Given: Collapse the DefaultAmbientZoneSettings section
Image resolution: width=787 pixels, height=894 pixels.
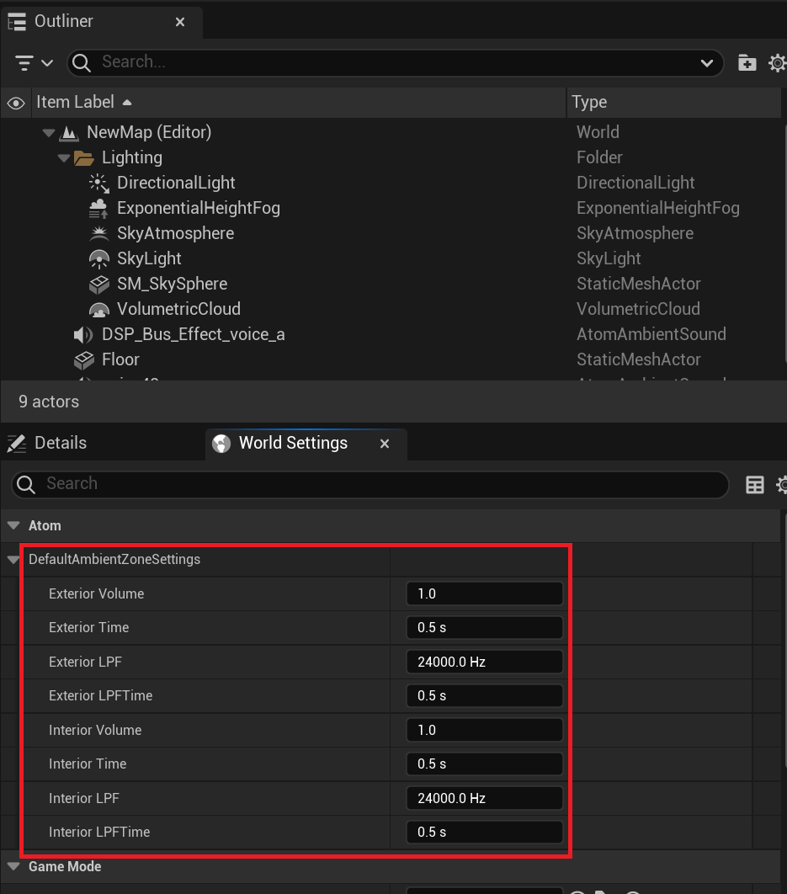Looking at the screenshot, I should (13, 560).
